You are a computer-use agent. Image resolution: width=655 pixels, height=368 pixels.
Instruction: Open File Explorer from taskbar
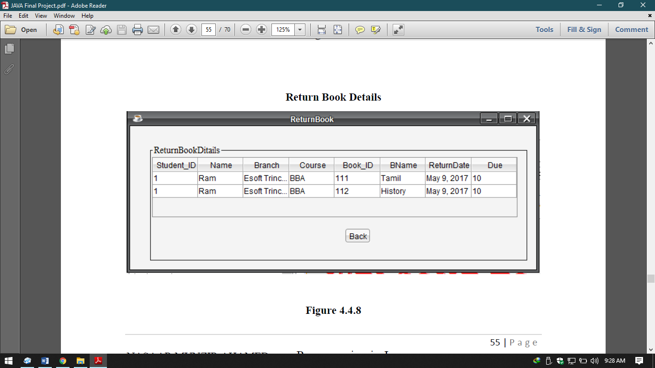pyautogui.click(x=81, y=361)
